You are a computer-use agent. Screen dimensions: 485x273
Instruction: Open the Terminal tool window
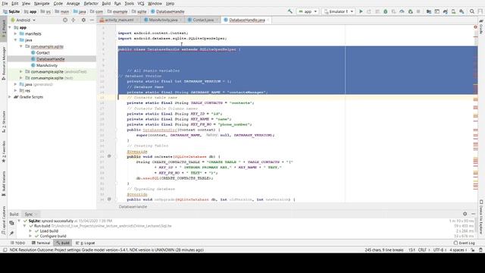coord(40,243)
